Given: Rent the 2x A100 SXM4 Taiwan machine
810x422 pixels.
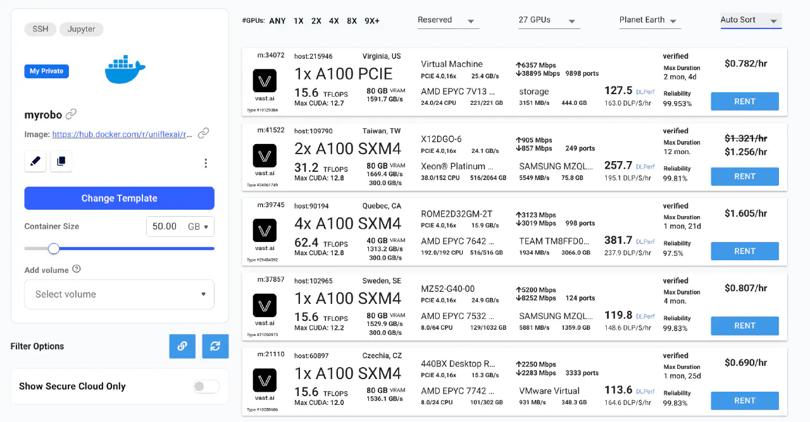Looking at the screenshot, I should 744,176.
